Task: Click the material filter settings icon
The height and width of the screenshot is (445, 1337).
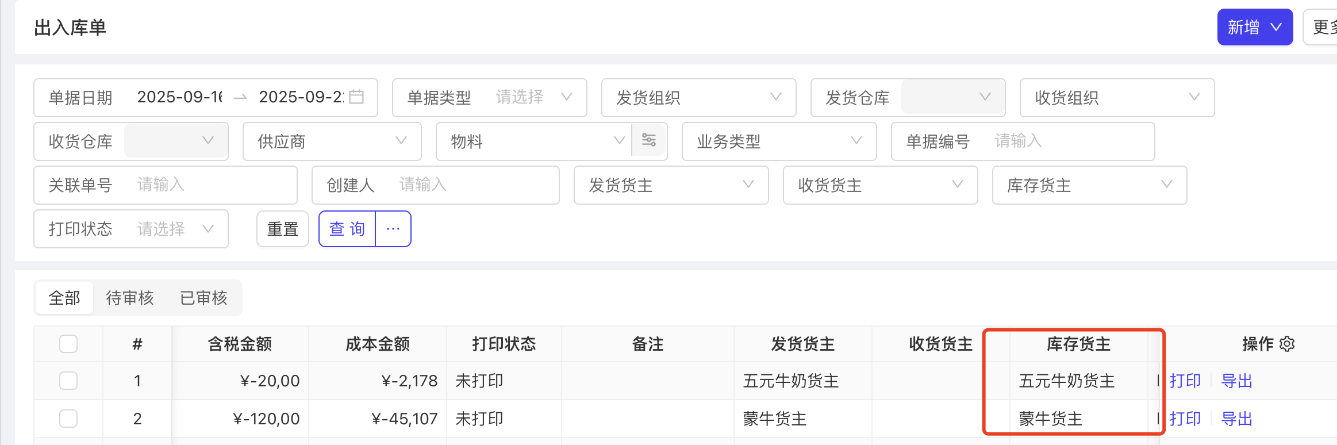Action: pos(649,141)
